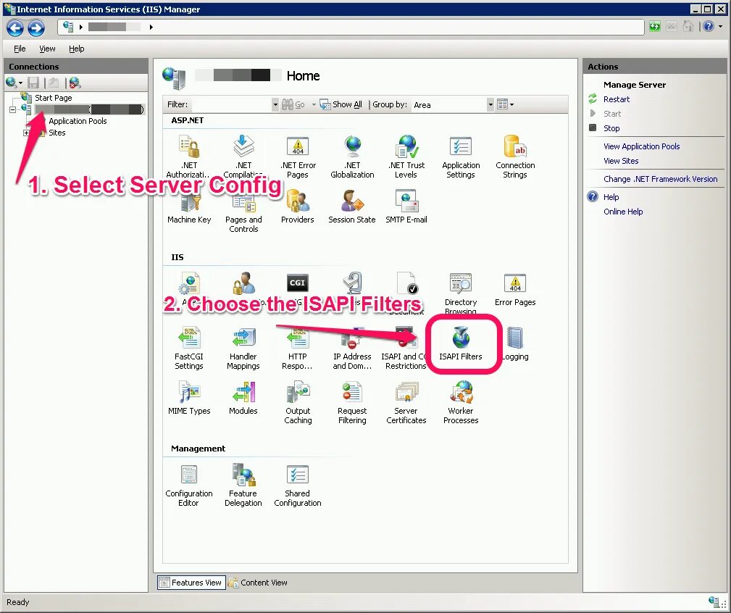Screen dimensions: 731x613
Task: Open SMTP E-mail feature
Action: (406, 207)
